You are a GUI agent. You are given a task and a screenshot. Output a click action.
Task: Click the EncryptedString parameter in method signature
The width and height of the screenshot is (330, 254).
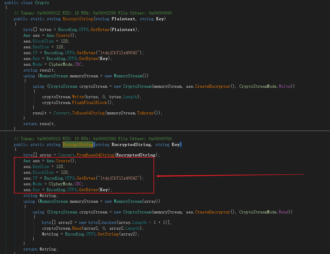click(x=131, y=145)
